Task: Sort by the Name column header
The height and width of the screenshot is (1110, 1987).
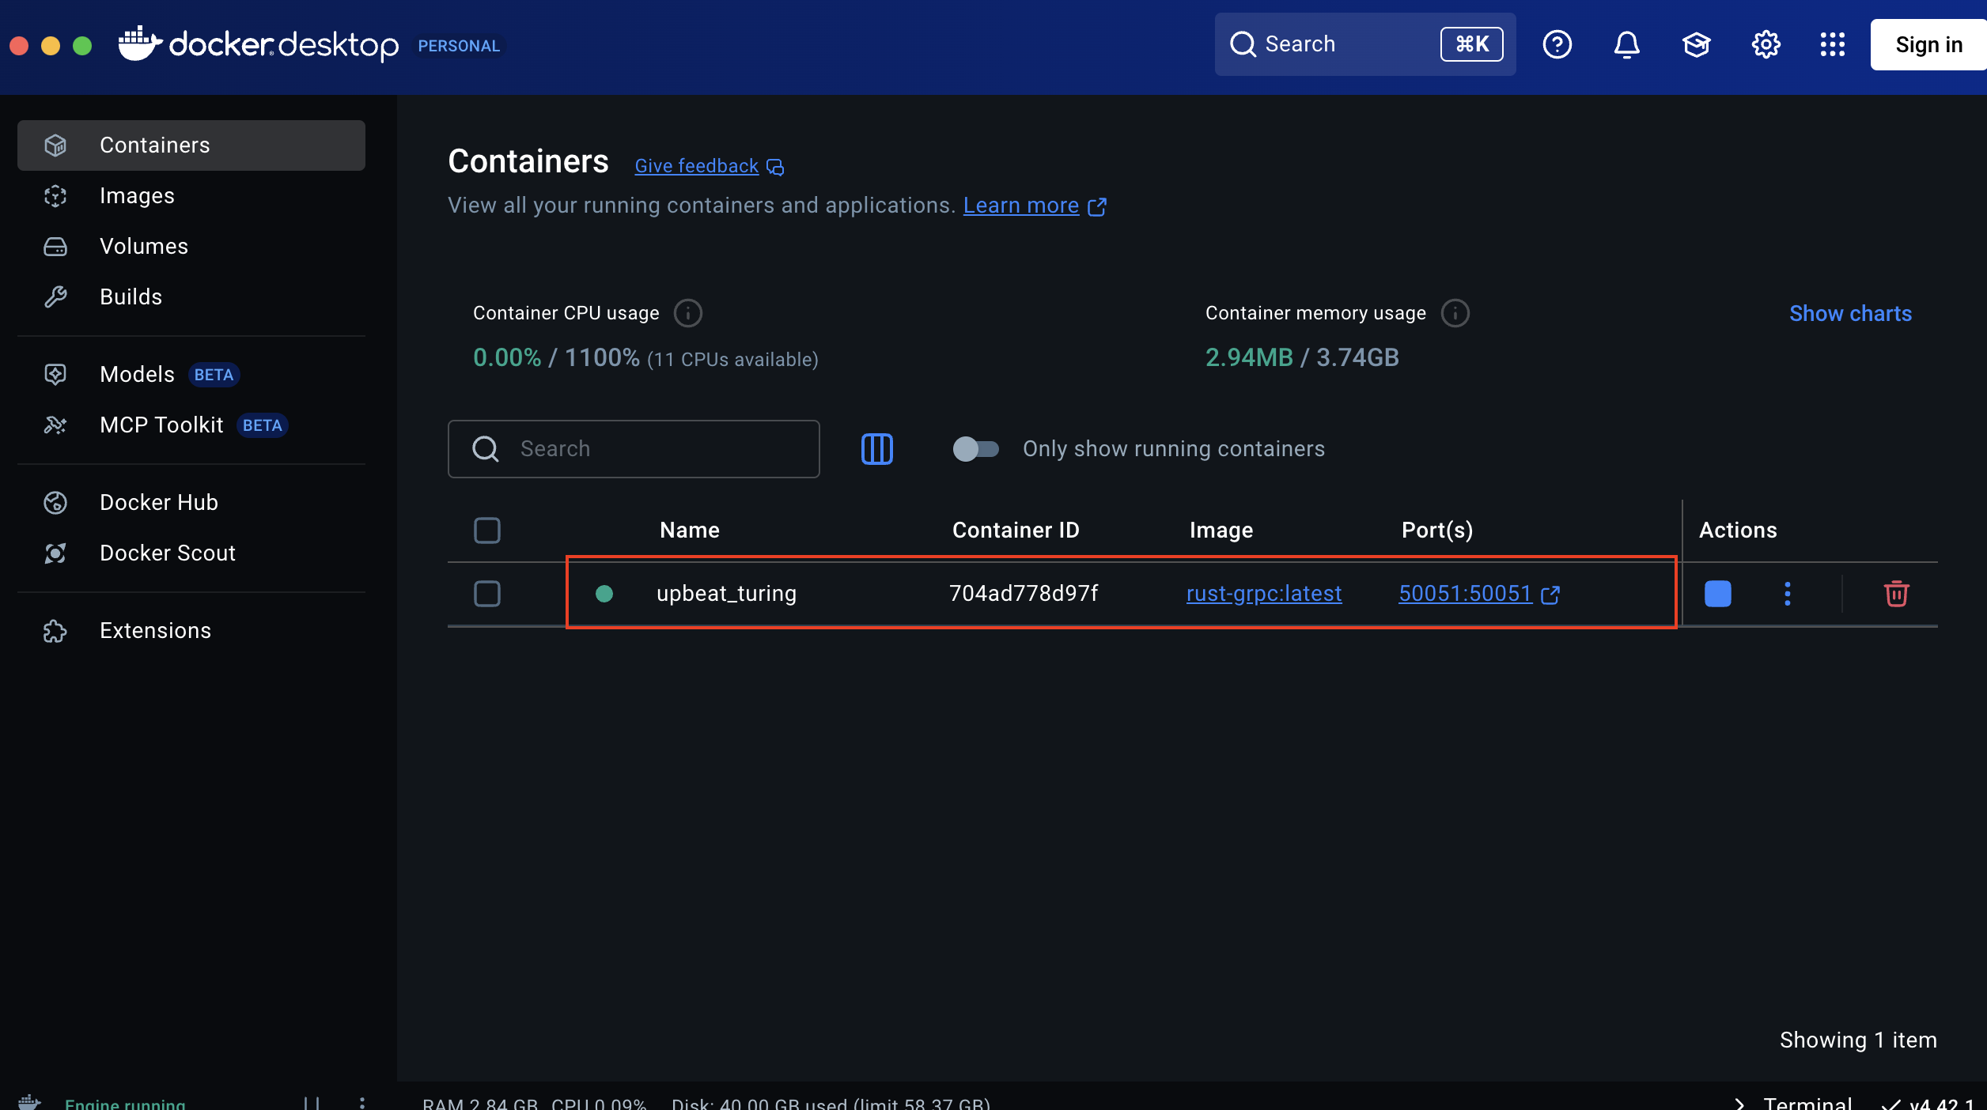Action: (x=690, y=530)
